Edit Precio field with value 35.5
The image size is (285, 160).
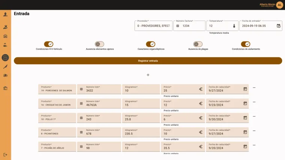(183, 147)
